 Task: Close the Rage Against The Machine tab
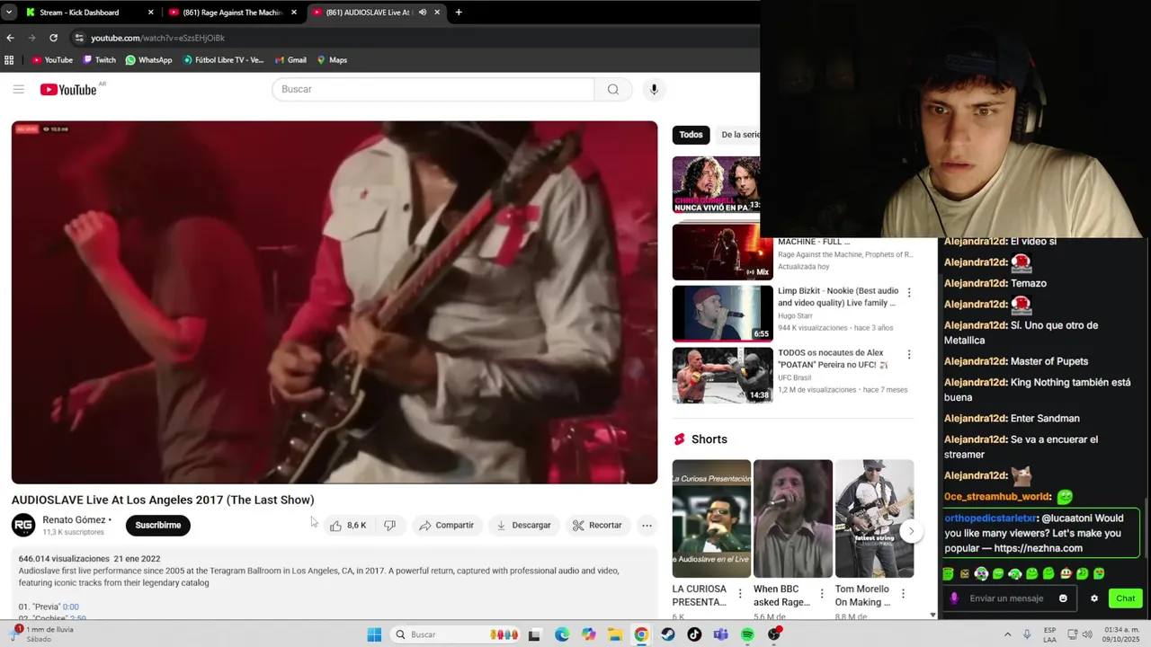pyautogui.click(x=293, y=12)
